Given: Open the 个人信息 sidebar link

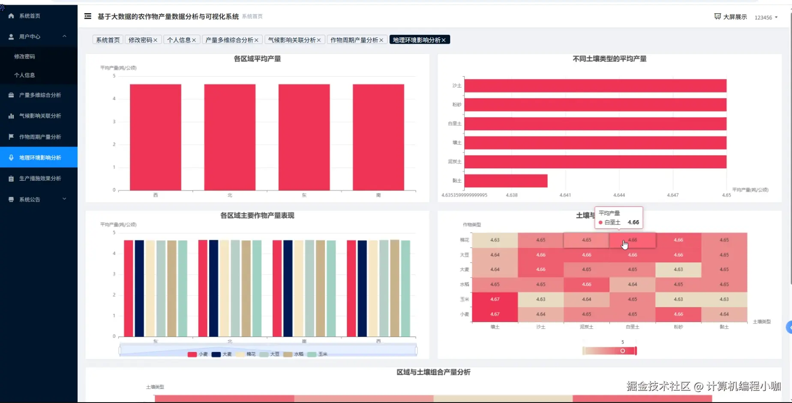Looking at the screenshot, I should [24, 75].
